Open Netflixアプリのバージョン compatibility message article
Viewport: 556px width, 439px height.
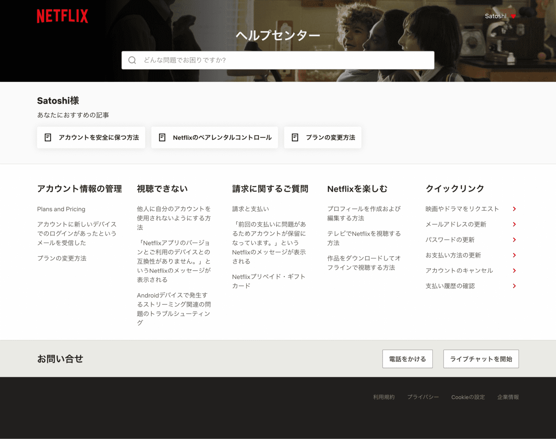coord(174,261)
